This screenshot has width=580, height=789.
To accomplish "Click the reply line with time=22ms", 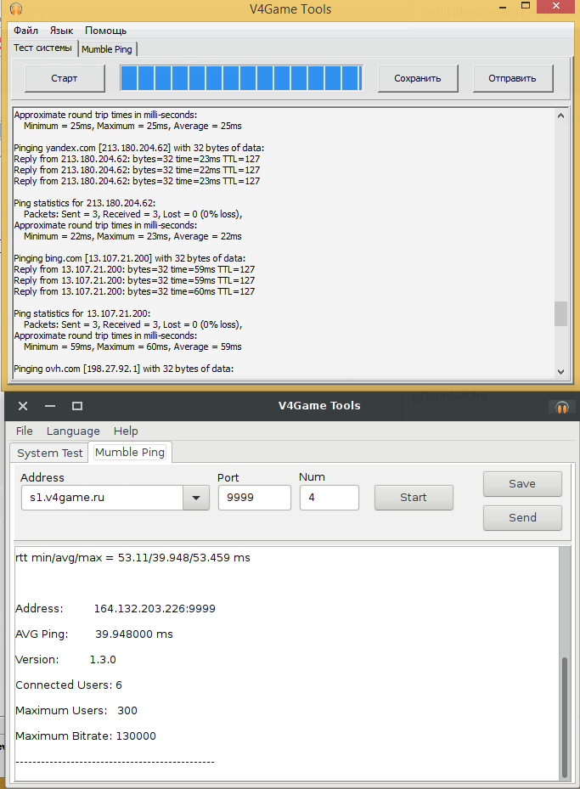I will tap(137, 170).
